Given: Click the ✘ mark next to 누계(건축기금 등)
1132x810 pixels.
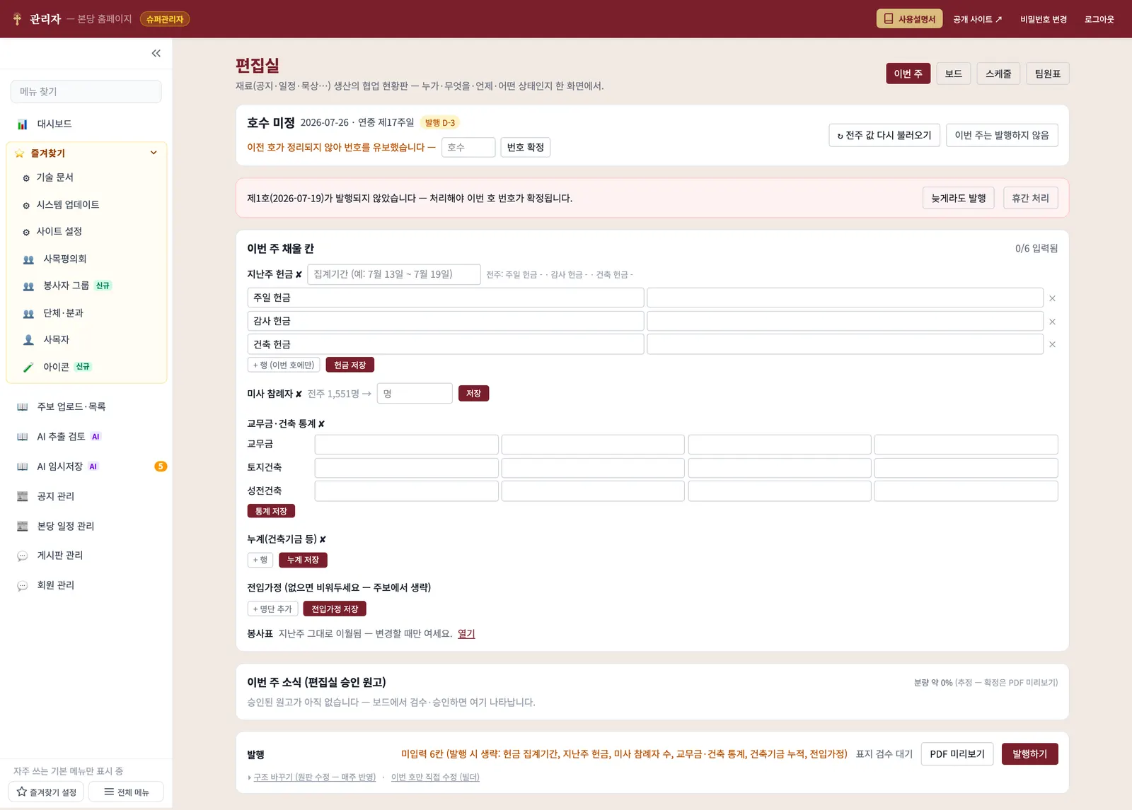Looking at the screenshot, I should tap(323, 539).
